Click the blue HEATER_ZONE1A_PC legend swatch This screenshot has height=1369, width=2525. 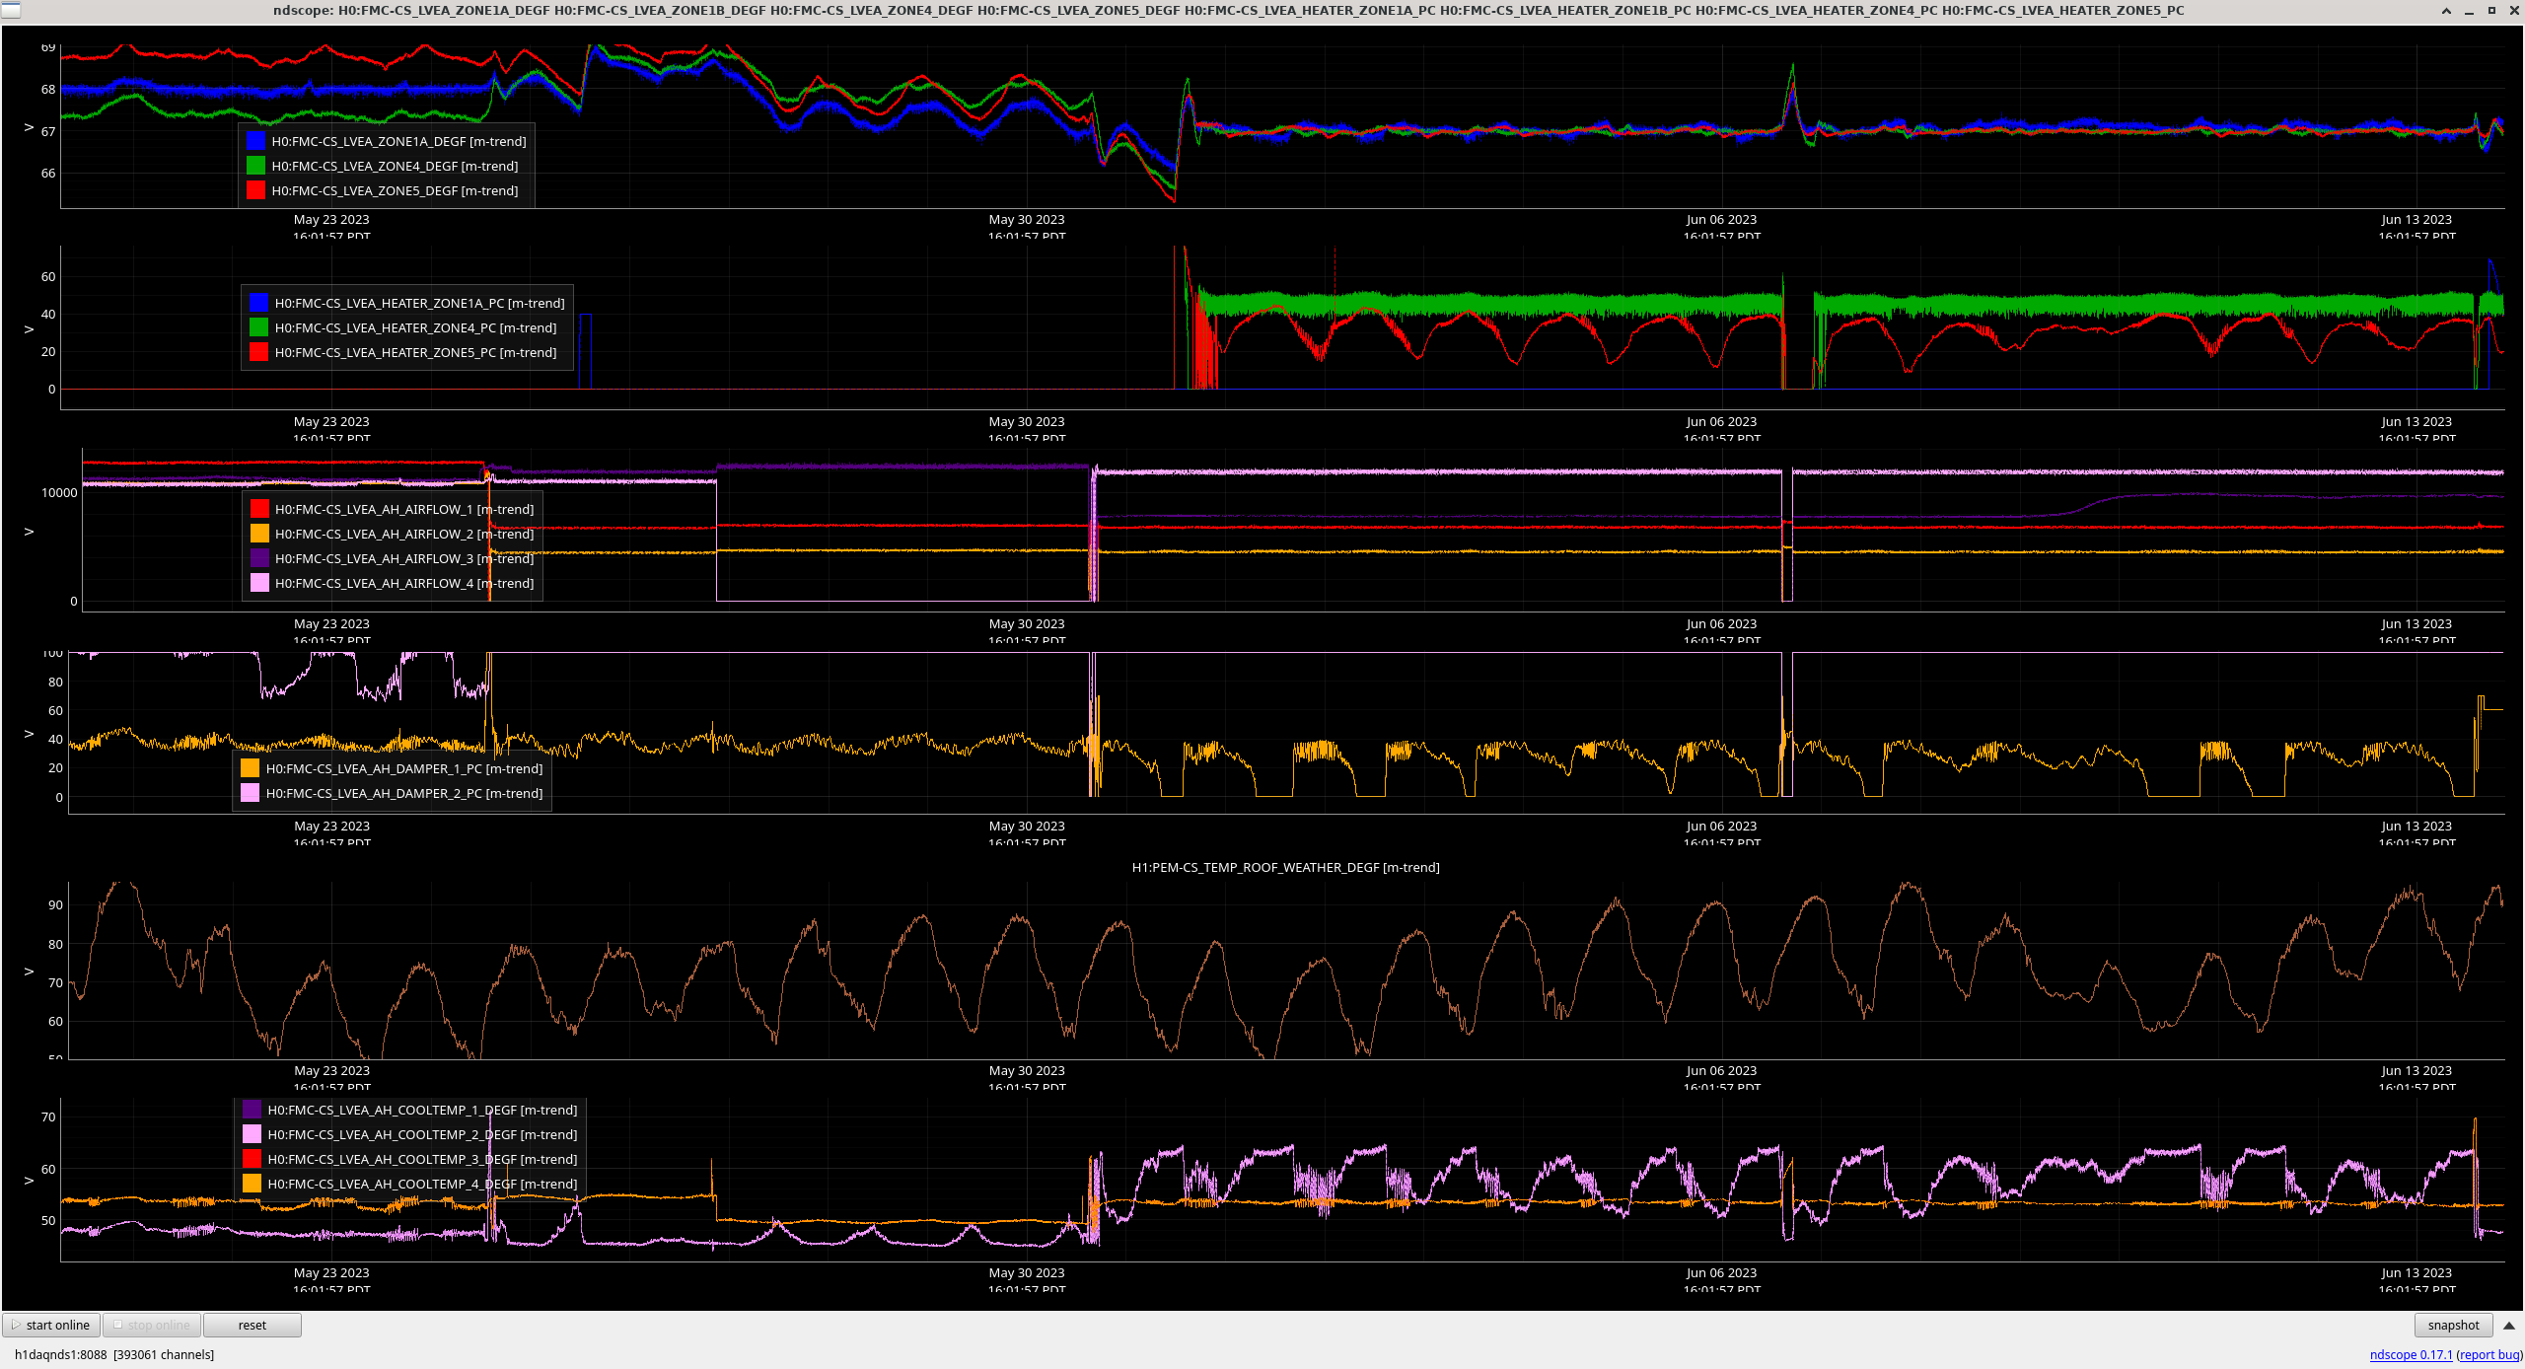[x=258, y=303]
